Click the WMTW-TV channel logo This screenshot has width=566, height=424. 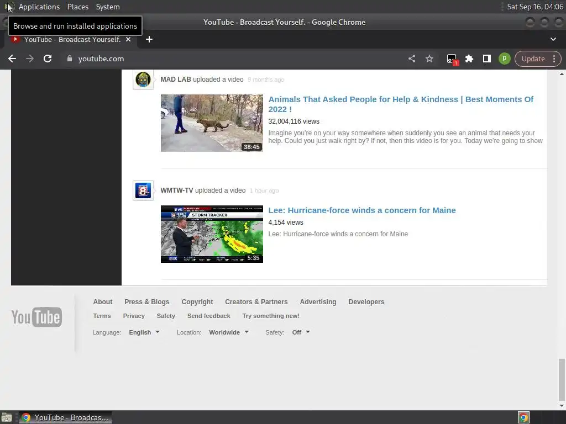click(x=143, y=190)
